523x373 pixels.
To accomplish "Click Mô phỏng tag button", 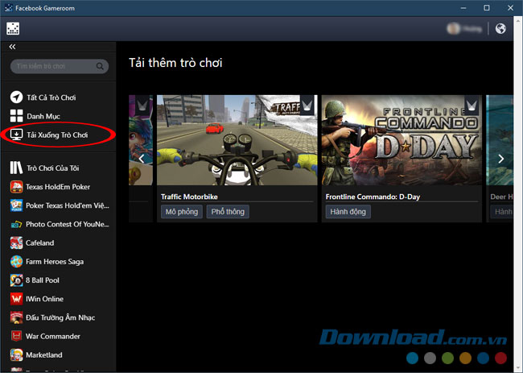I will tap(180, 212).
